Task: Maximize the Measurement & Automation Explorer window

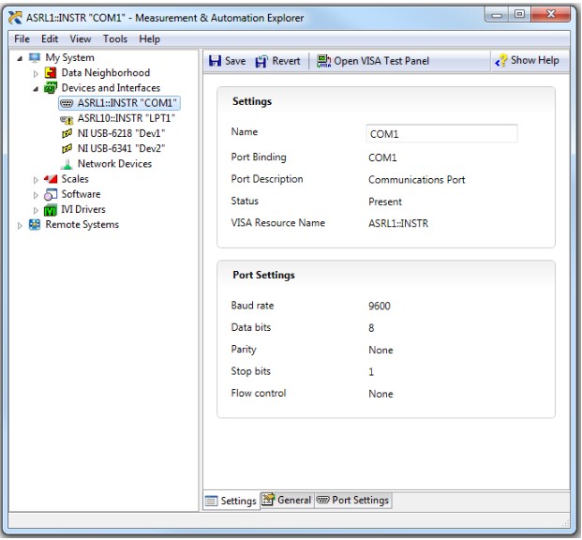Action: pos(519,15)
